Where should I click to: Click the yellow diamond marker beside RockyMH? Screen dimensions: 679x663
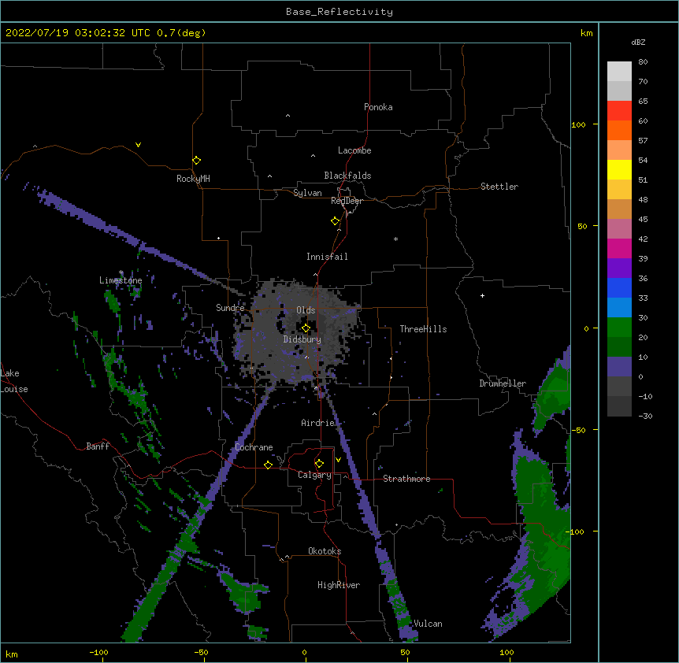[x=197, y=160]
